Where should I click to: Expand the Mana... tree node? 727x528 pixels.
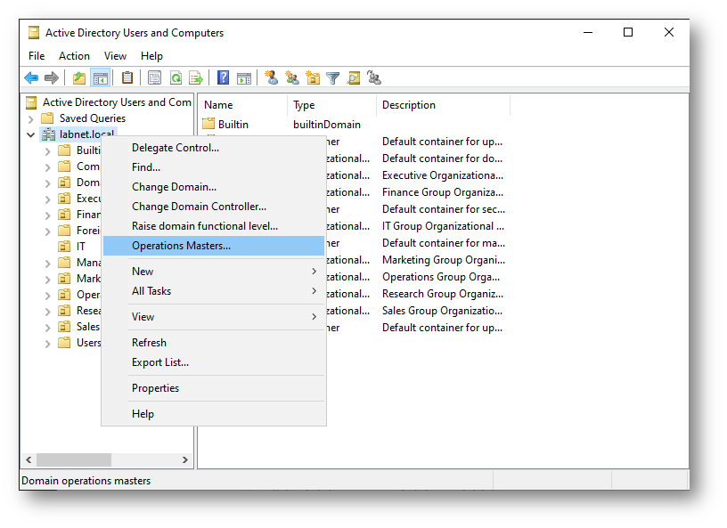(x=48, y=264)
